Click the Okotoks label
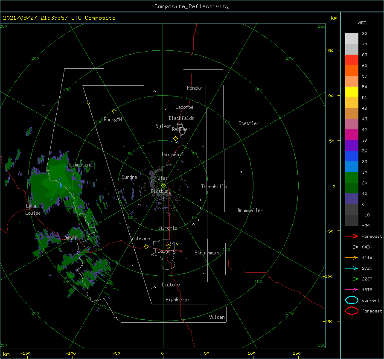 (x=171, y=285)
